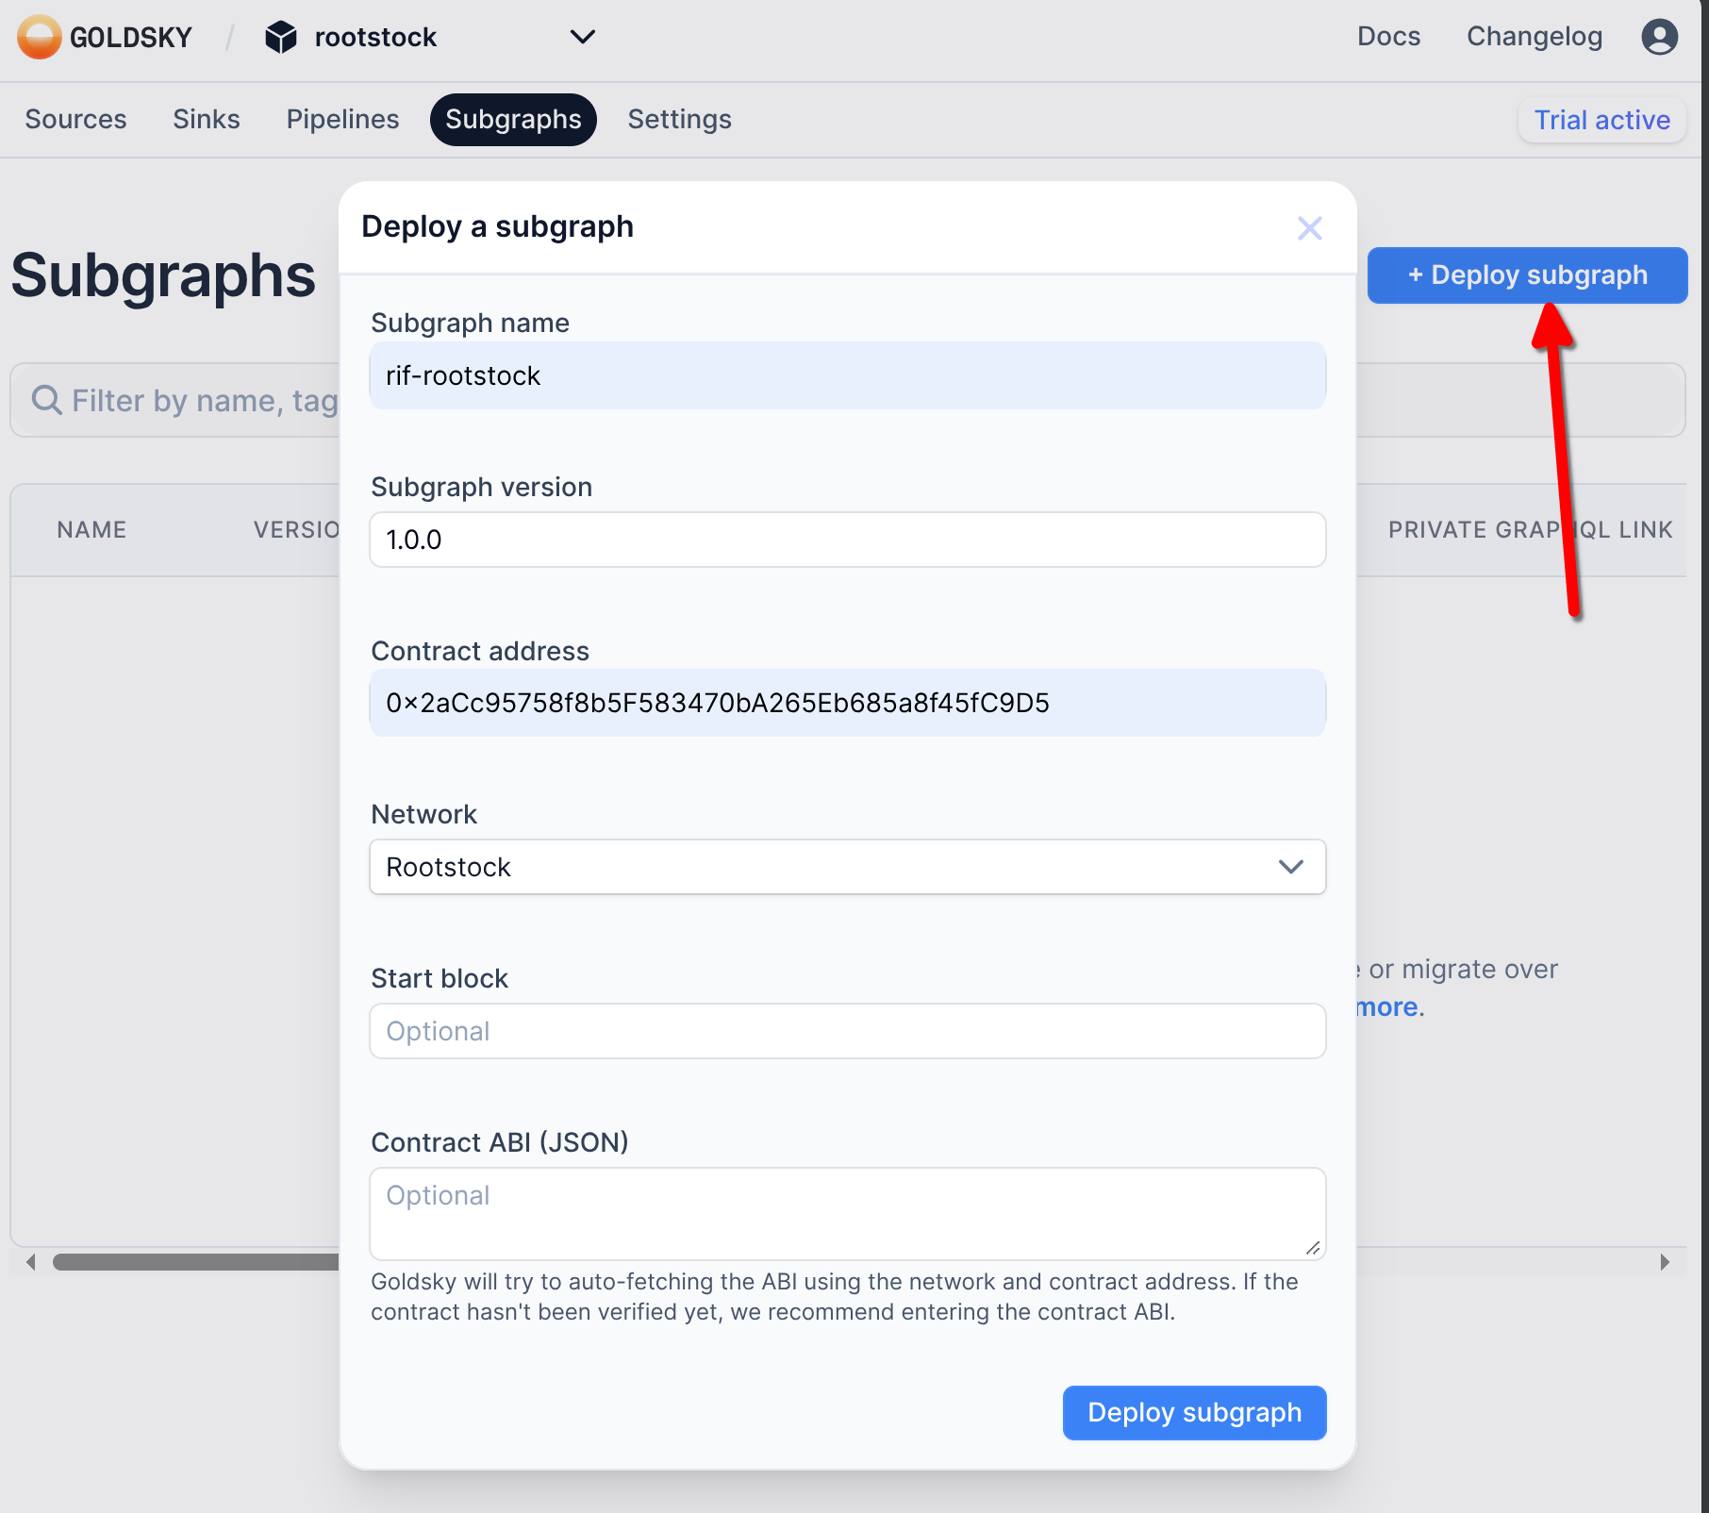Image resolution: width=1709 pixels, height=1513 pixels.
Task: Open the Network dropdown showing Rootstock
Action: pyautogui.click(x=847, y=867)
